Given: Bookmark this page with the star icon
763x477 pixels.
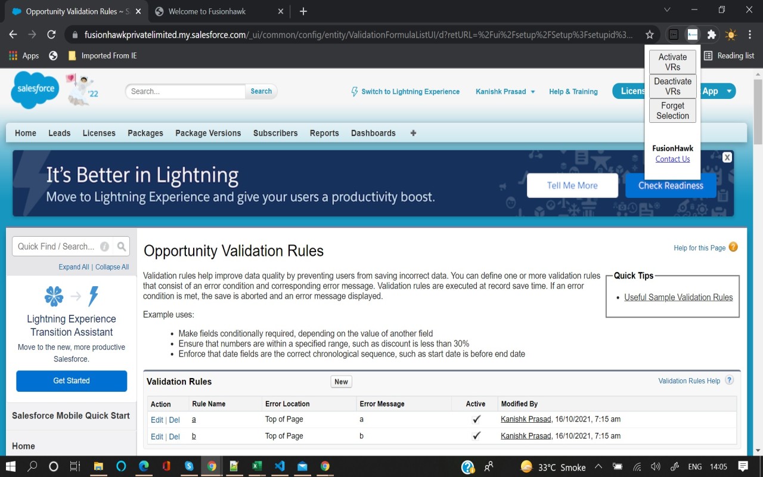Looking at the screenshot, I should click(650, 35).
